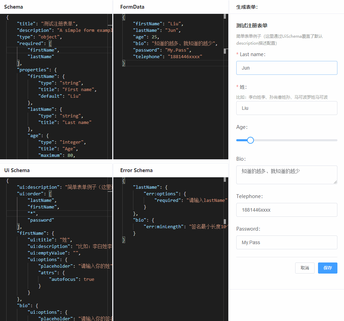Focus the 姓 input containing "Liu"

pos(286,108)
